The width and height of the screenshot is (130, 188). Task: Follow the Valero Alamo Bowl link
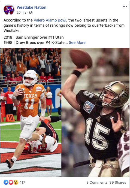click(50, 20)
